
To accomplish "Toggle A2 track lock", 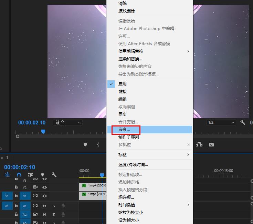I will tap(16, 214).
